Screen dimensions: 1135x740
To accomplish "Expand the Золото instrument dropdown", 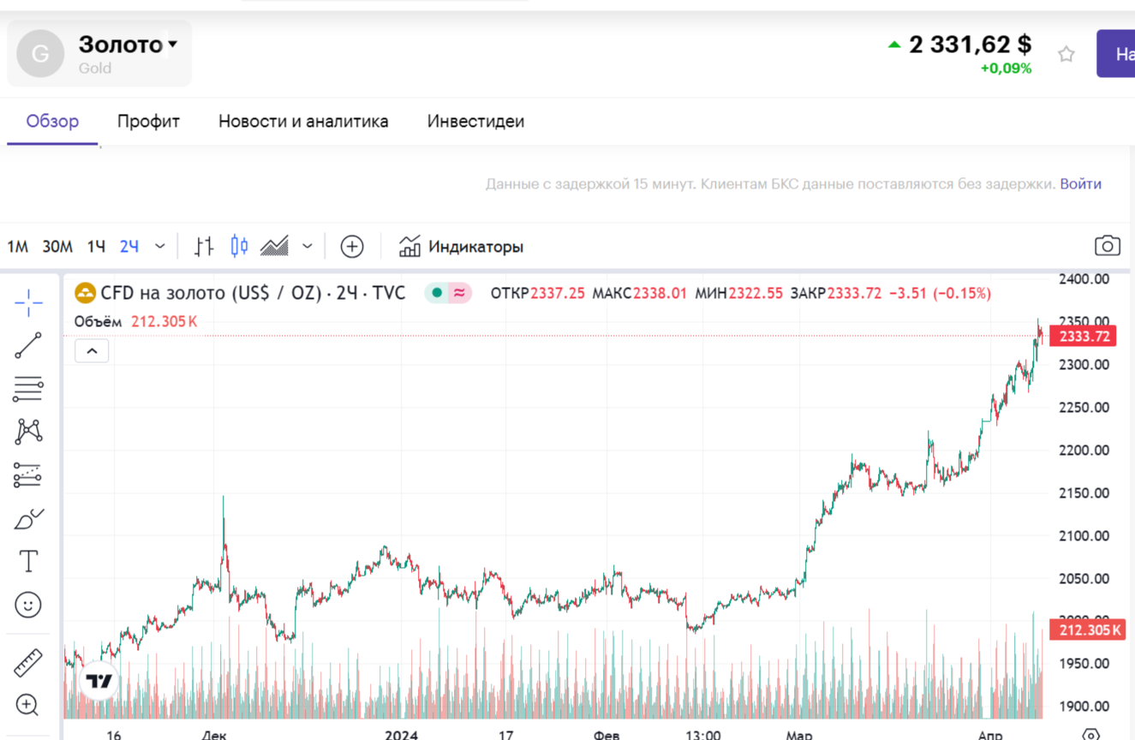I will point(173,44).
